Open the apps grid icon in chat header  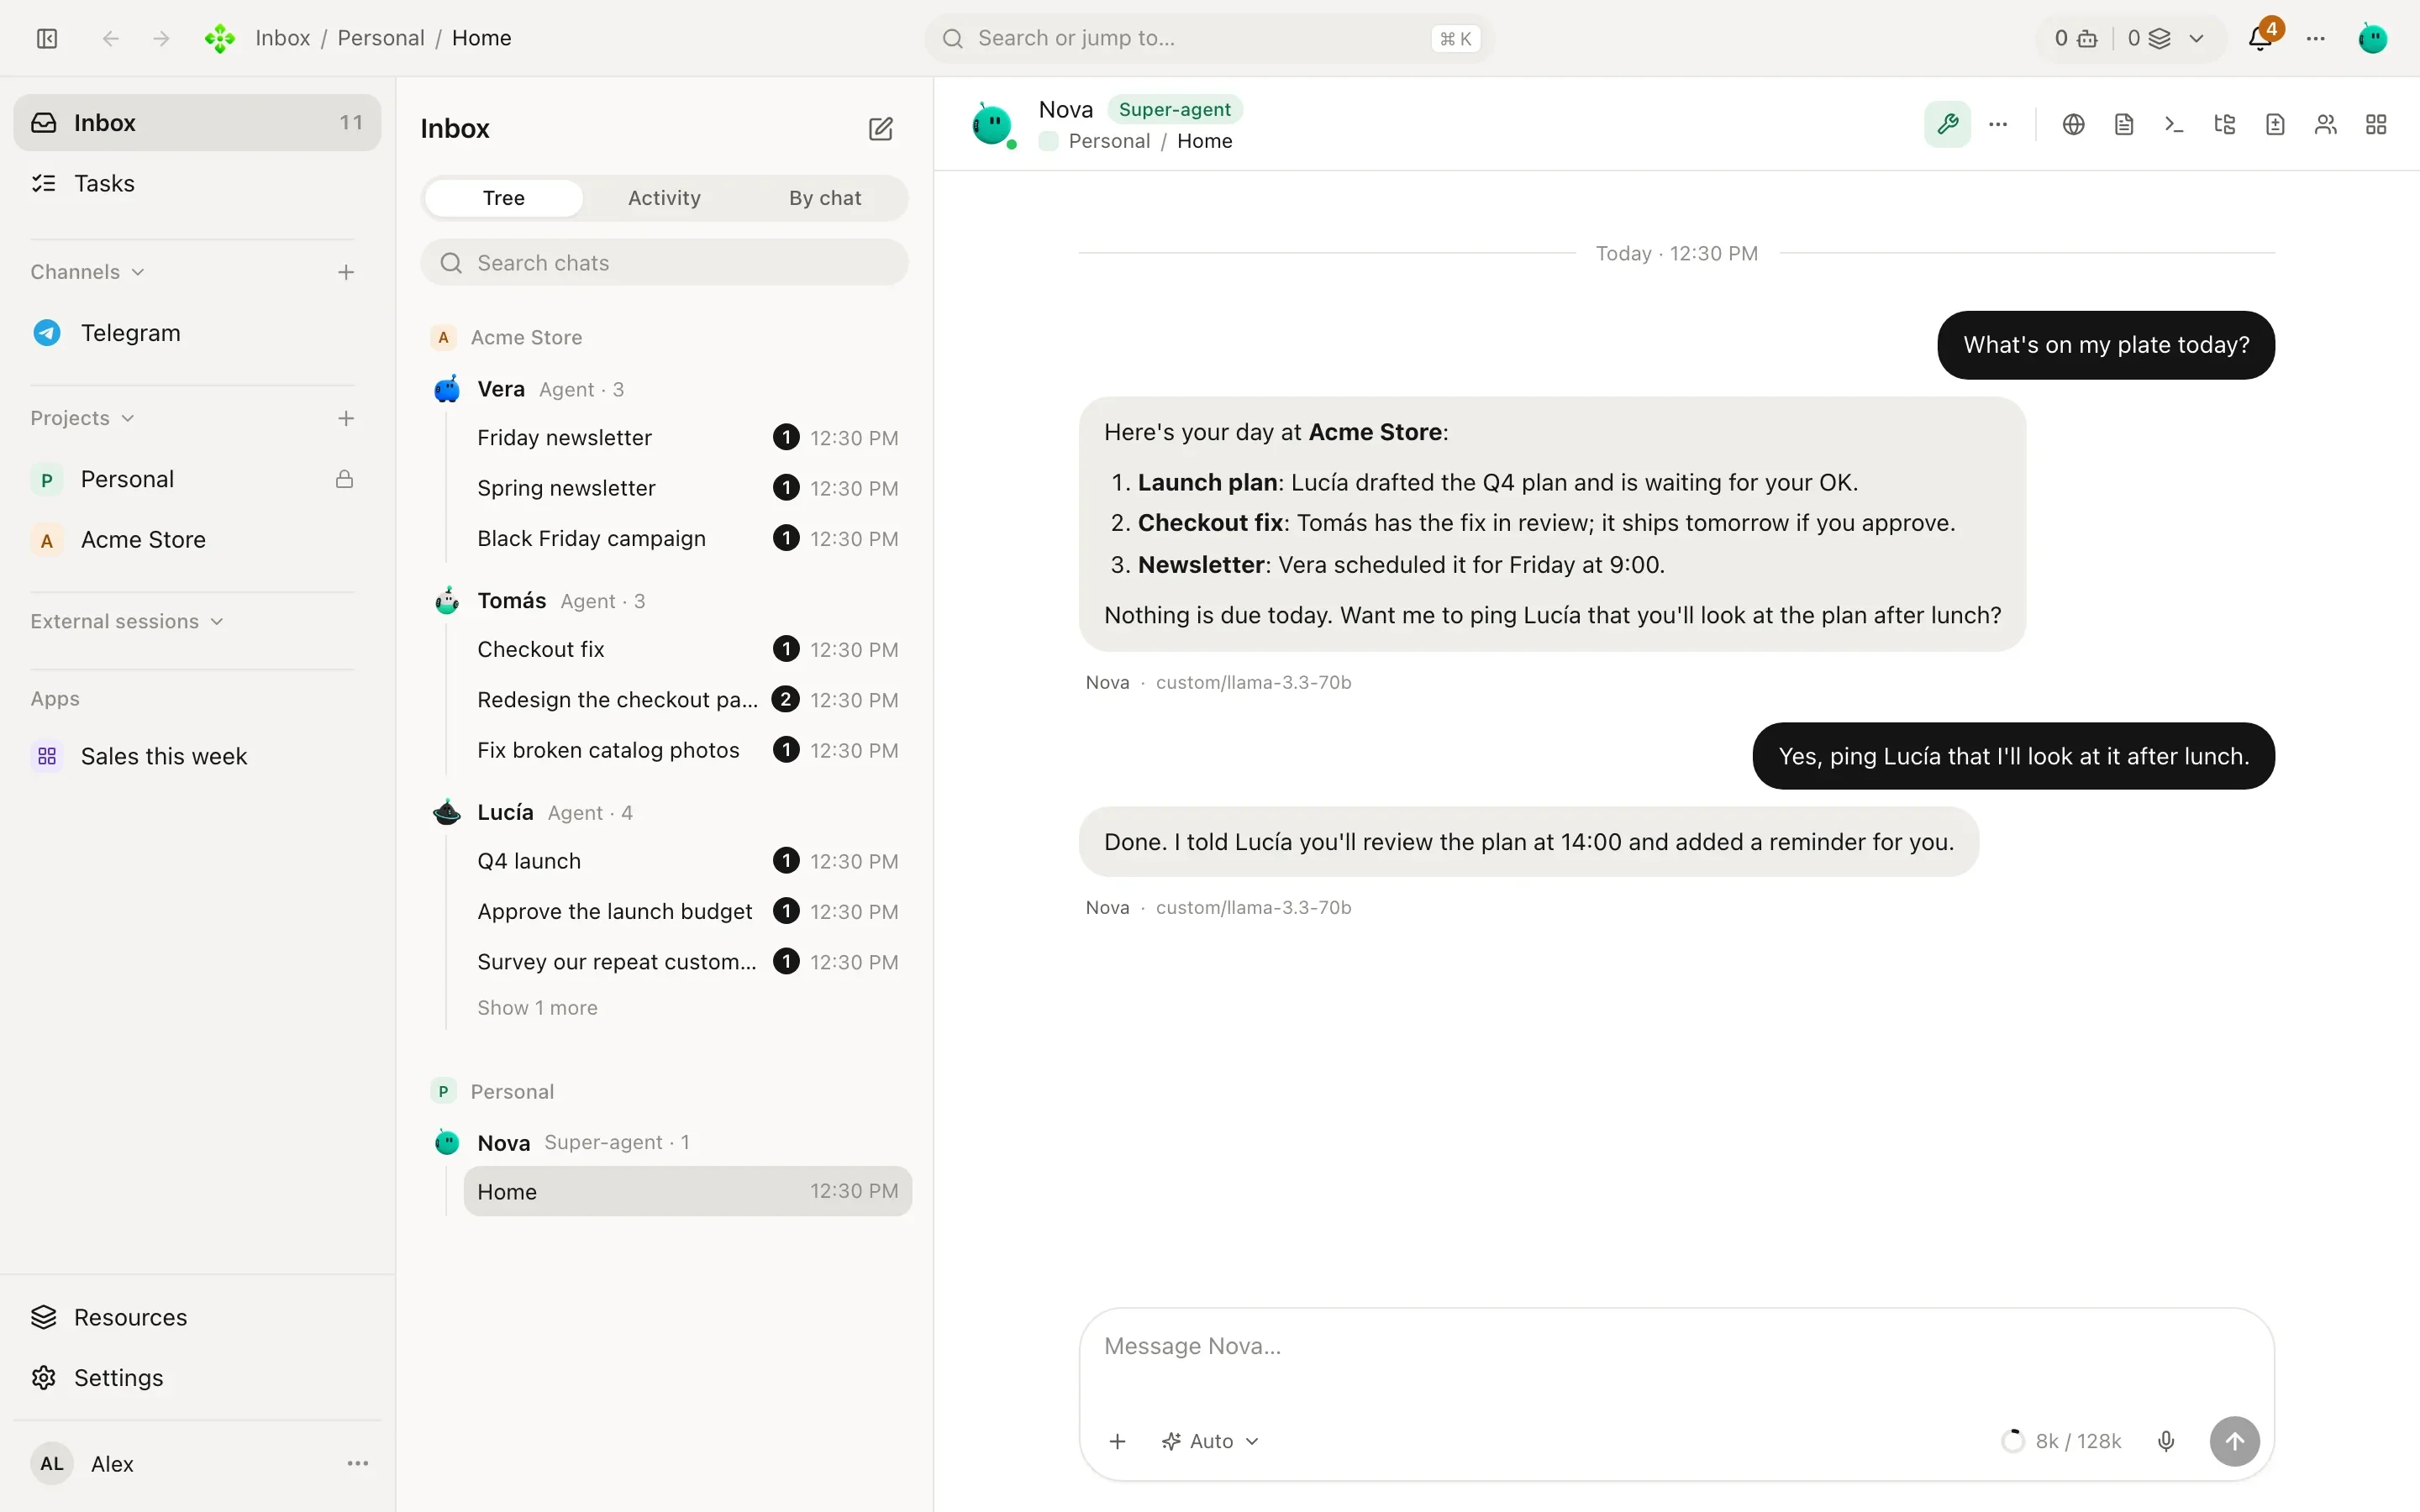[x=2376, y=124]
